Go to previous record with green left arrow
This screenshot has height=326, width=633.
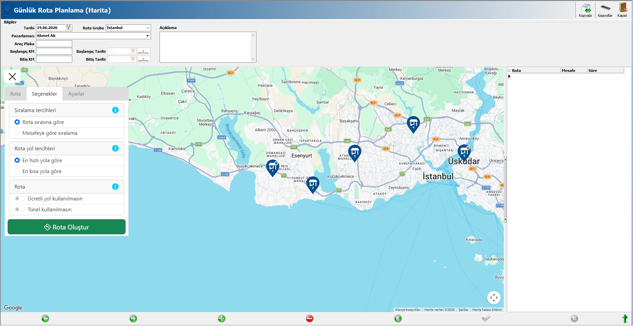(45, 318)
